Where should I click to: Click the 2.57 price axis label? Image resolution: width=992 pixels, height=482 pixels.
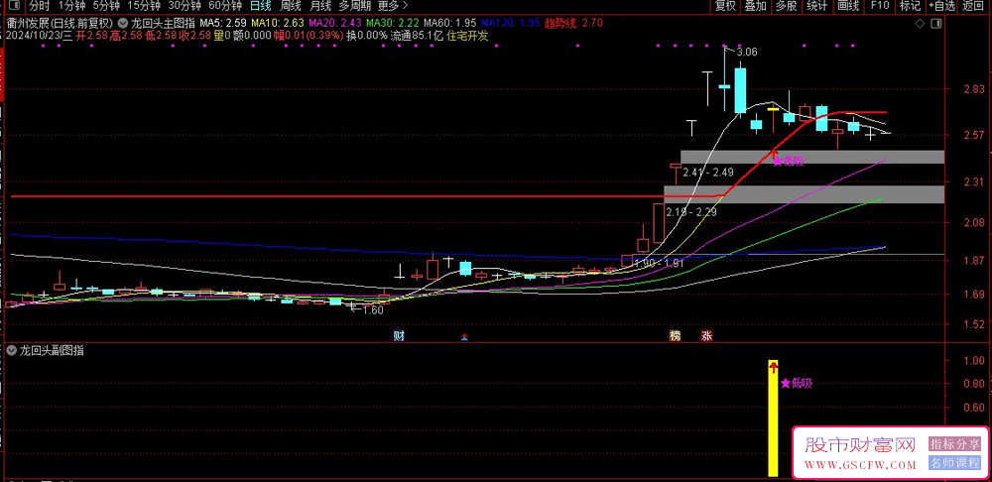tap(973, 135)
